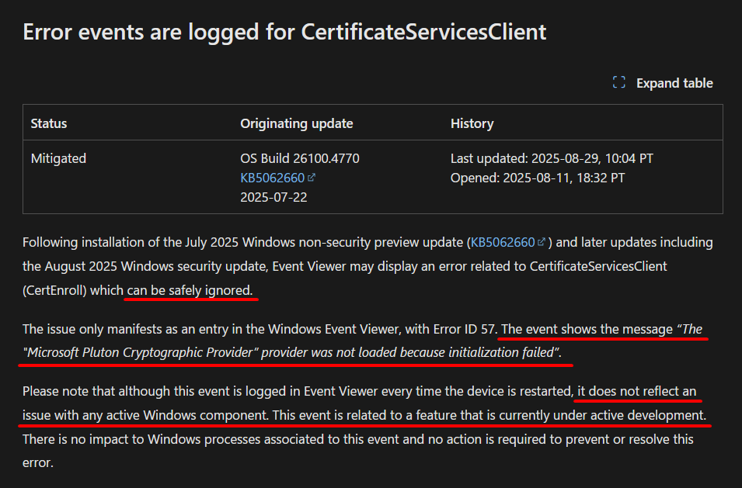Click the 2025-07-22 date in the table
Image resolution: width=742 pixels, height=488 pixels.
(x=273, y=197)
